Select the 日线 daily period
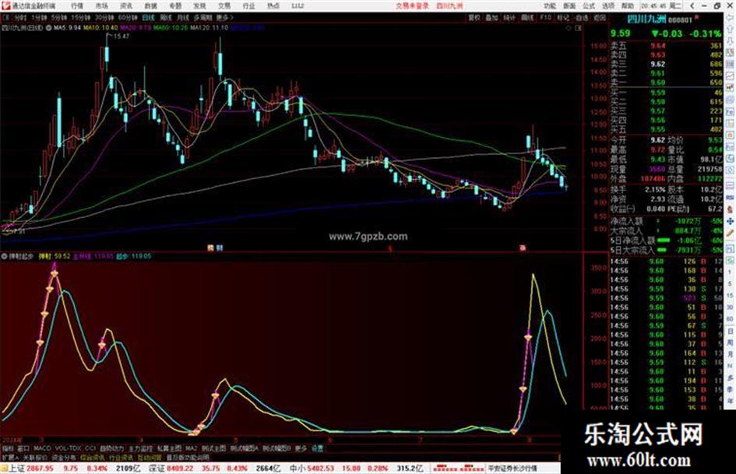 click(x=148, y=17)
